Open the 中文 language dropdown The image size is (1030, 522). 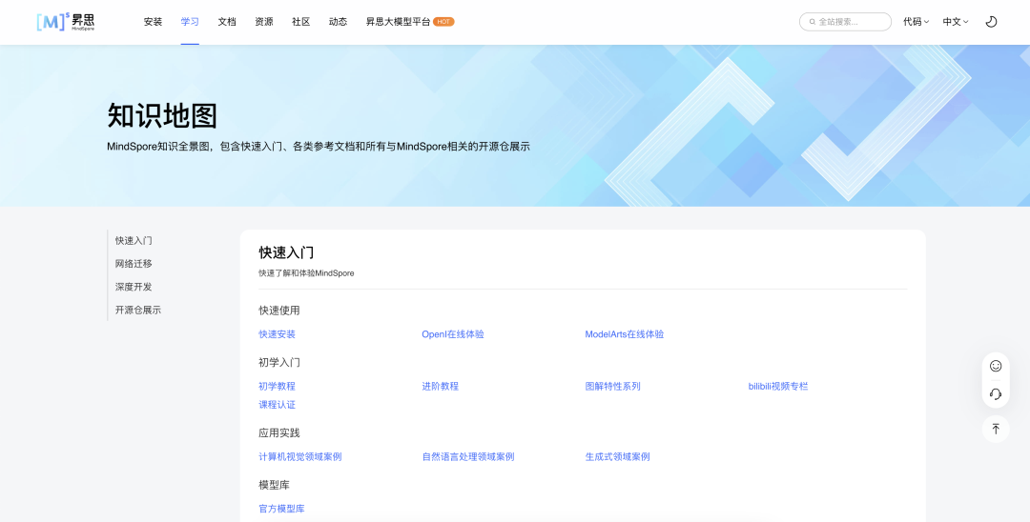pyautogui.click(x=955, y=22)
